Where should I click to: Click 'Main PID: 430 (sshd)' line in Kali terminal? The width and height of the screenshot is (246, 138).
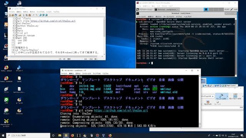pyautogui.click(x=150, y=36)
